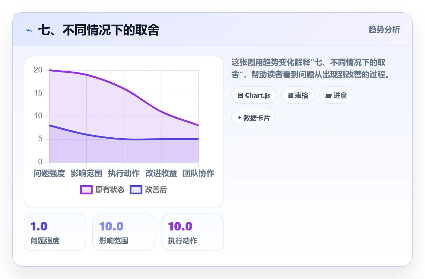425x279 pixels.
Task: Click the 影响范围 x-axis label on chart
Action: [87, 173]
